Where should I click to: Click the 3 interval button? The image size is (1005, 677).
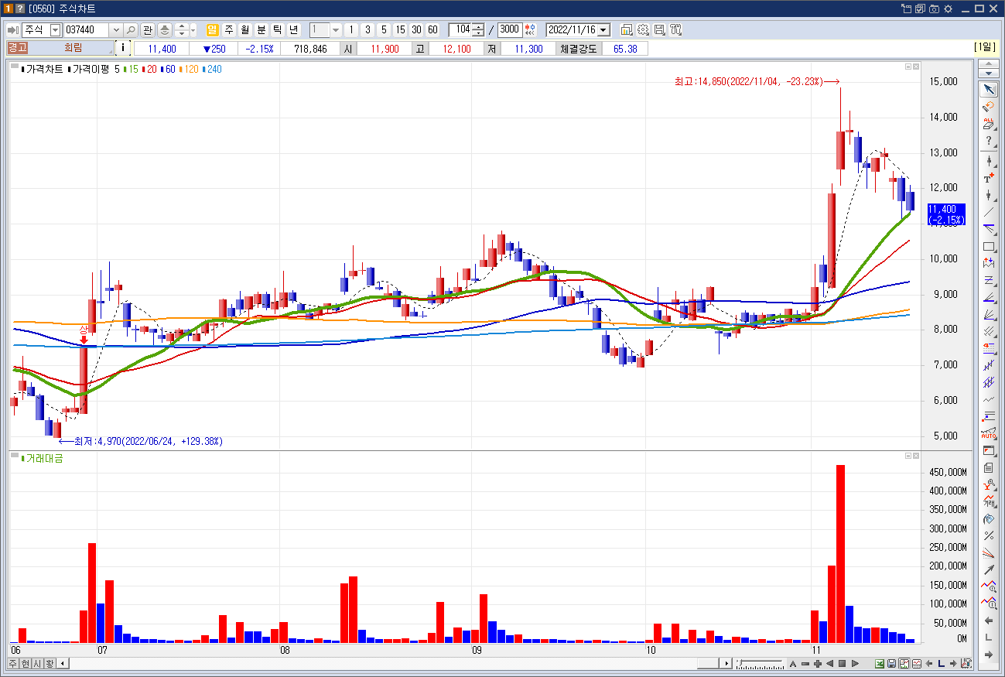[367, 30]
